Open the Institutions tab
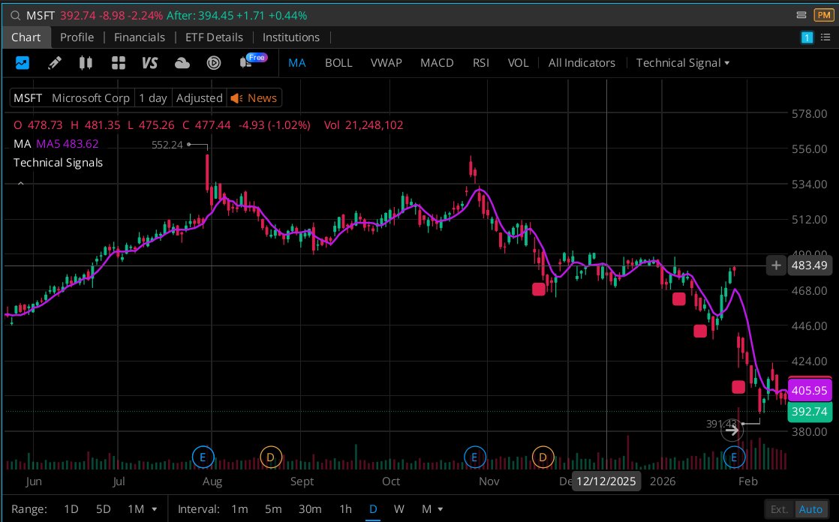 [x=291, y=37]
